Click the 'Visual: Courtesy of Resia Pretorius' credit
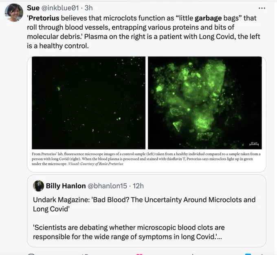The height and width of the screenshot is (255, 277). tap(96, 164)
